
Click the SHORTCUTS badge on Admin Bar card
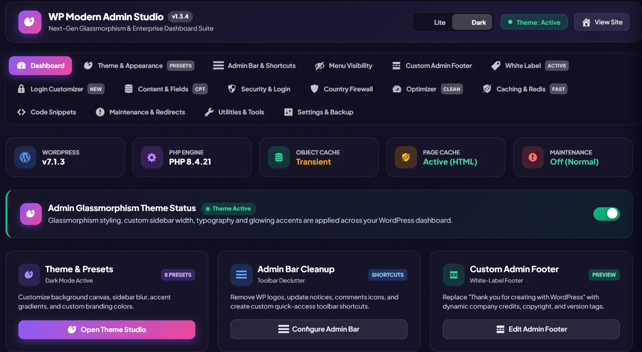tap(388, 275)
